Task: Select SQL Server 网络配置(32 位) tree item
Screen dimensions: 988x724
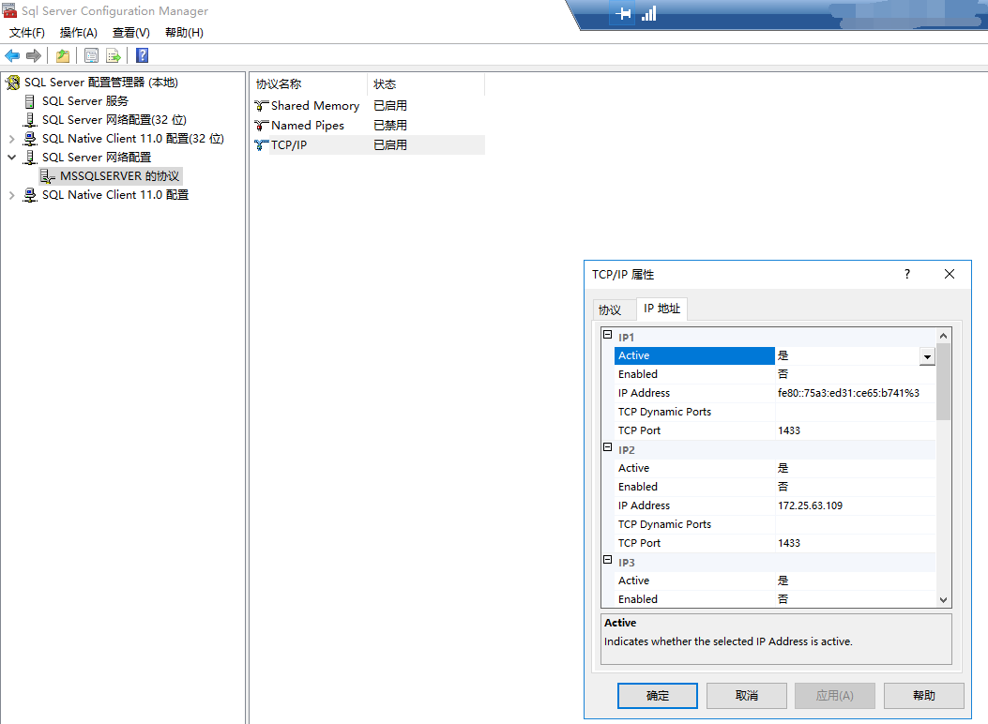Action: point(114,120)
